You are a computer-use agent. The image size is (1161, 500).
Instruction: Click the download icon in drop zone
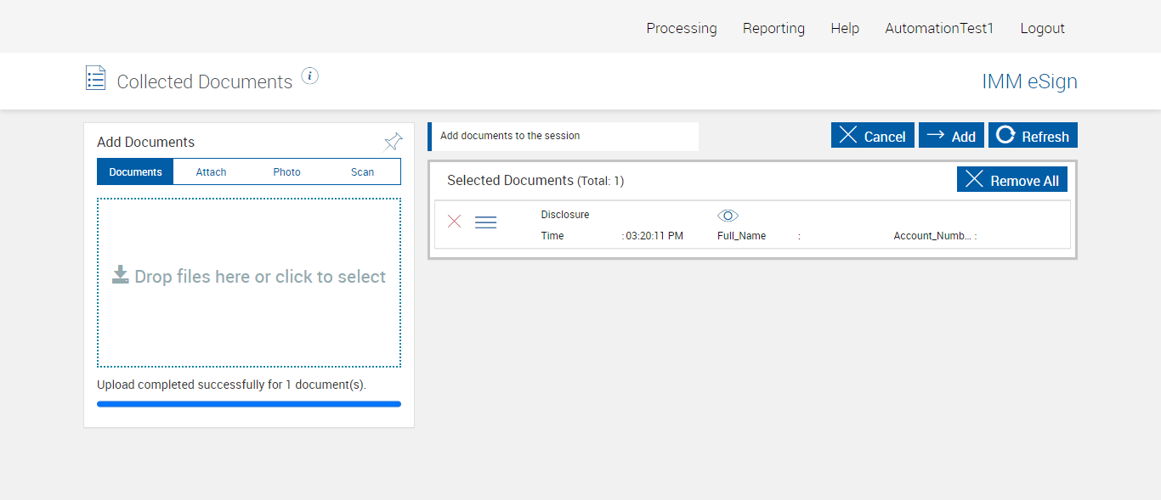pyautogui.click(x=121, y=275)
